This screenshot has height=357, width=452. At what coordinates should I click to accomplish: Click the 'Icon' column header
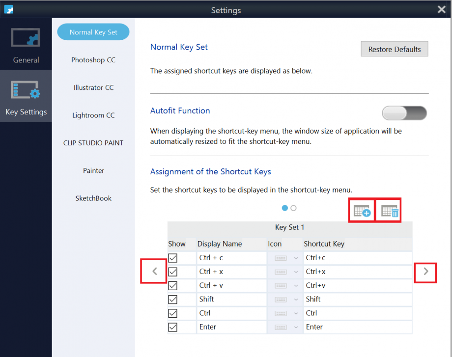tap(275, 244)
